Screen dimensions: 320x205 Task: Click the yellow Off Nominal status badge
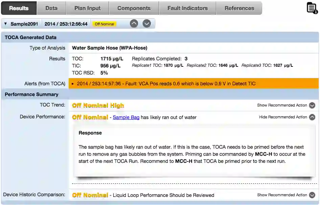104,24
